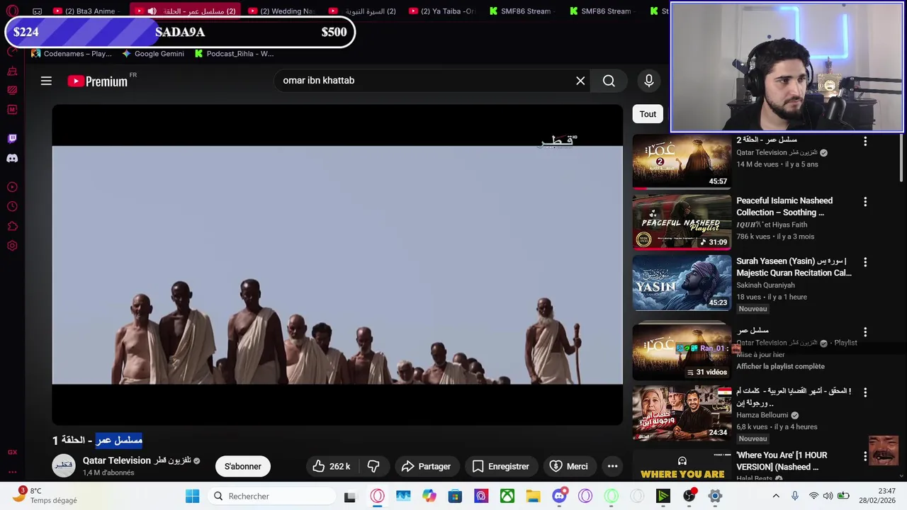
Task: Open the Opera GX menu logo
Action: pyautogui.click(x=12, y=11)
